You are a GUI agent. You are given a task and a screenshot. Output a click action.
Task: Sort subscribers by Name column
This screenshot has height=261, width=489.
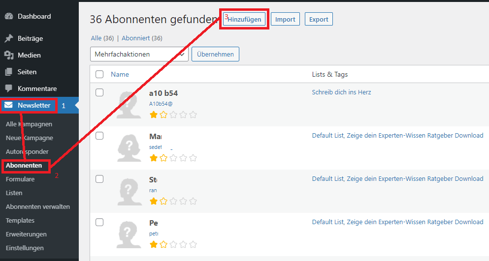pyautogui.click(x=120, y=74)
